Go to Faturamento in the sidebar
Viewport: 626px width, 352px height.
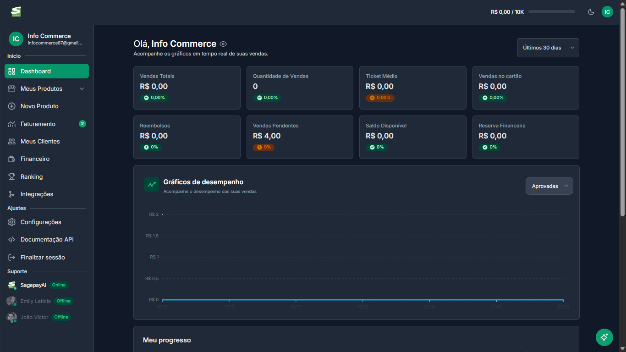pyautogui.click(x=38, y=124)
